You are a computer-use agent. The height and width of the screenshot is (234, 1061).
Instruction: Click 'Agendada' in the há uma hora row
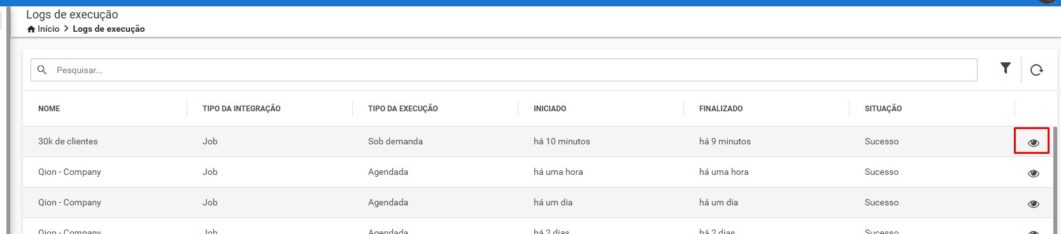pos(388,172)
